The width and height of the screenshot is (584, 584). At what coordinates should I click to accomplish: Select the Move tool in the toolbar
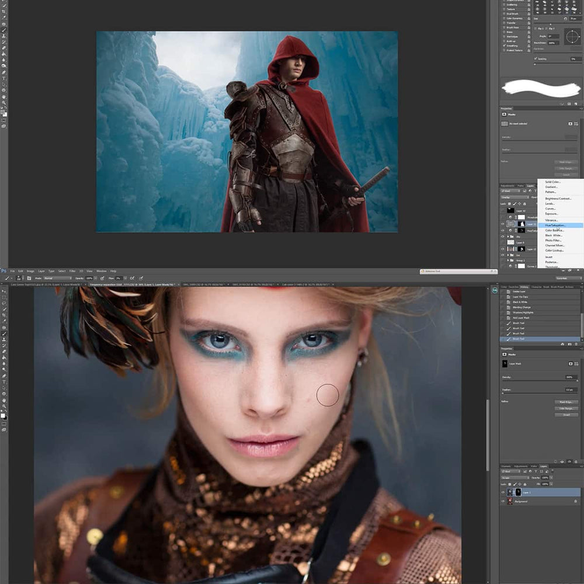pyautogui.click(x=5, y=290)
